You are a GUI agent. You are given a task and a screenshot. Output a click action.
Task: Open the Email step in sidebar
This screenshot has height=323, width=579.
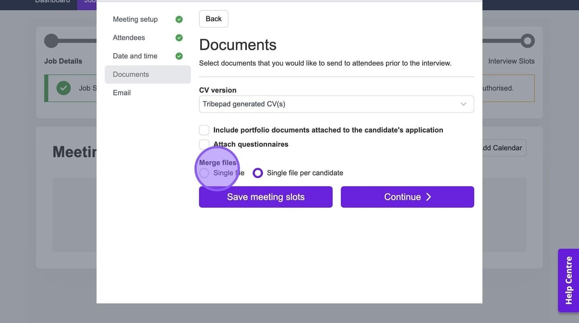click(x=122, y=93)
